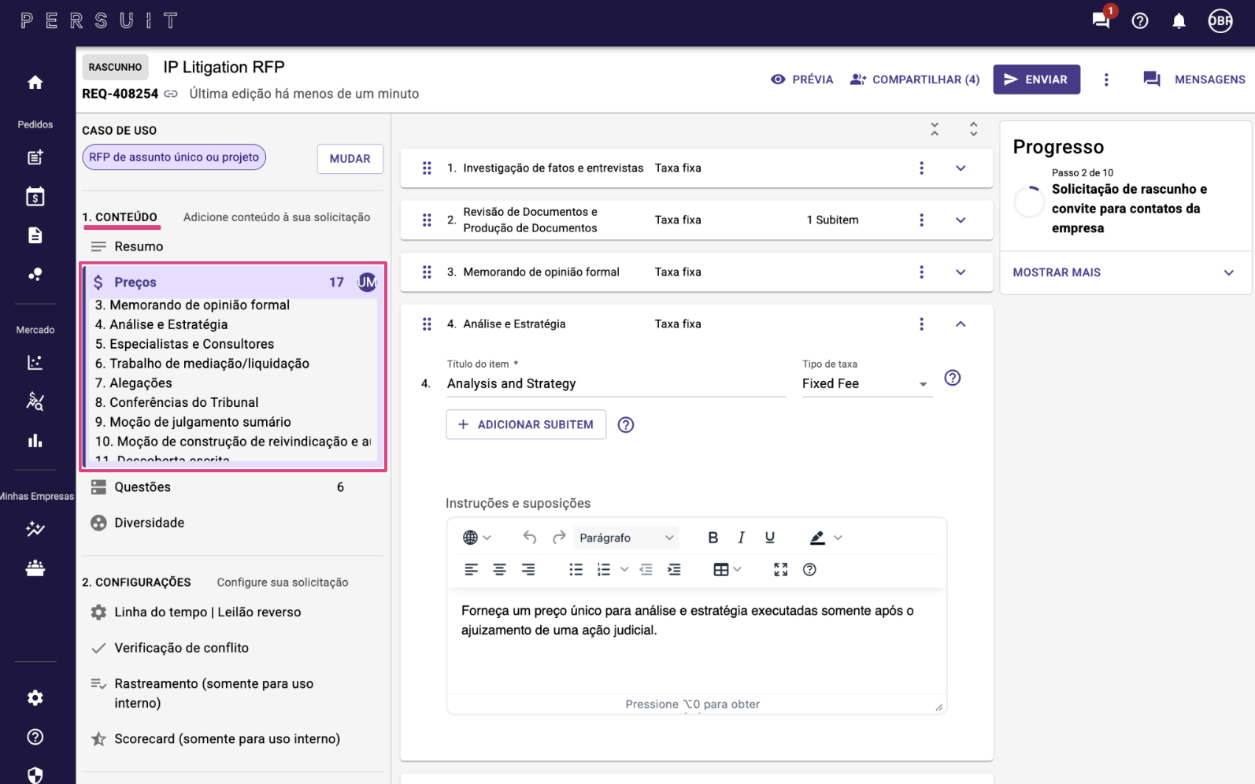Click Mudar use case button
Image resolution: width=1255 pixels, height=784 pixels.
pos(350,158)
